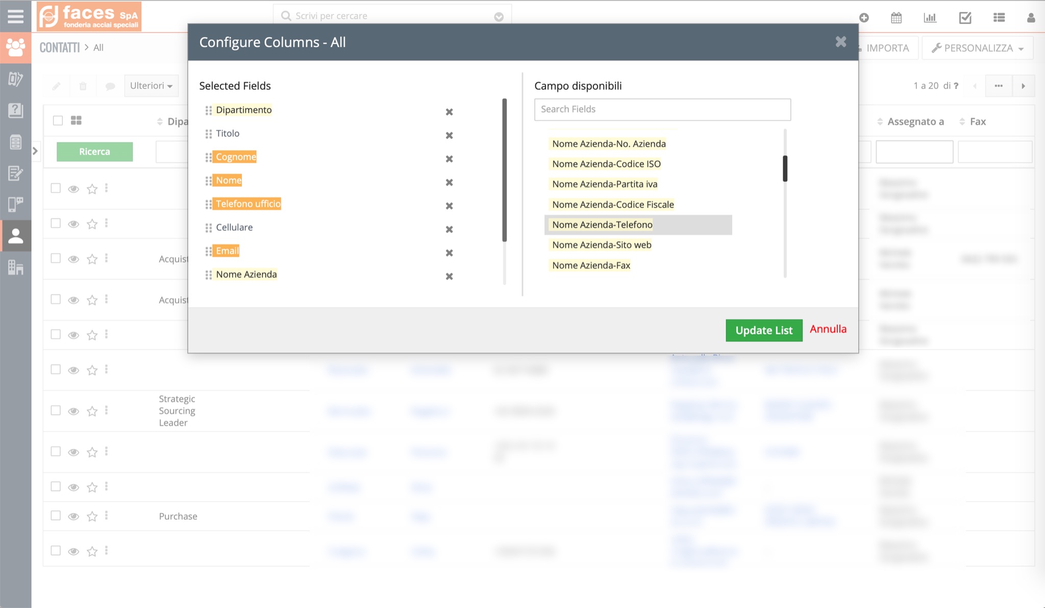The width and height of the screenshot is (1045, 608).
Task: Close the Configure Columns dialog
Action: coord(841,42)
